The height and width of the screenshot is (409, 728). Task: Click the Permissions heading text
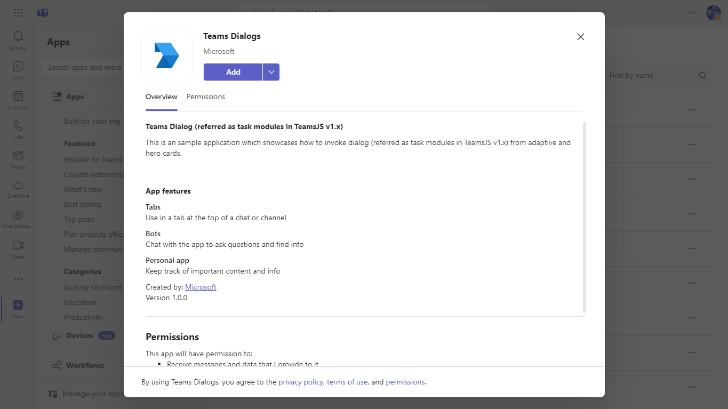[172, 337]
